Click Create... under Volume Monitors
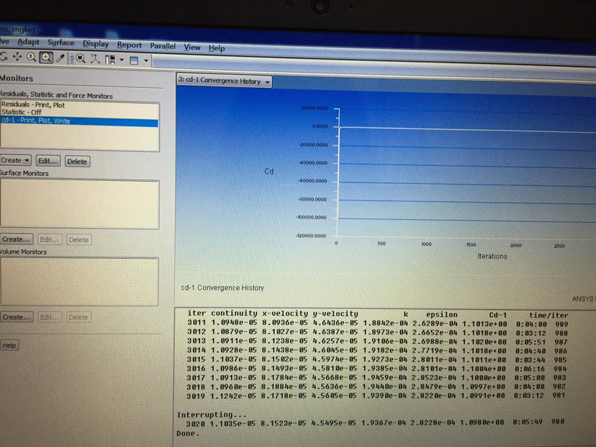 17,317
